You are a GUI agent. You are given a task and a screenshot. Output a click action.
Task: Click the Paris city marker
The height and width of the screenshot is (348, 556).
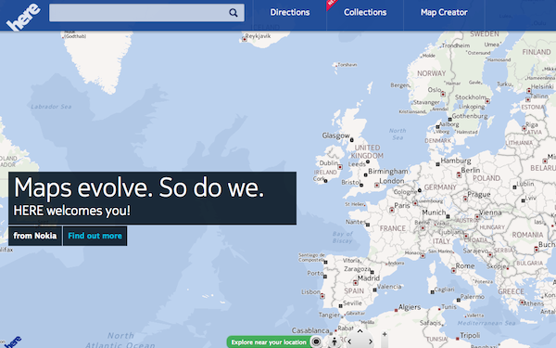tap(392, 211)
